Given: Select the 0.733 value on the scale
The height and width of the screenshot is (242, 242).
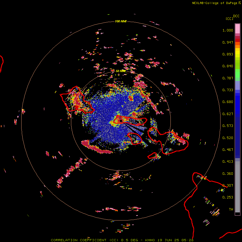Looking at the screenshot, I should (228, 90).
